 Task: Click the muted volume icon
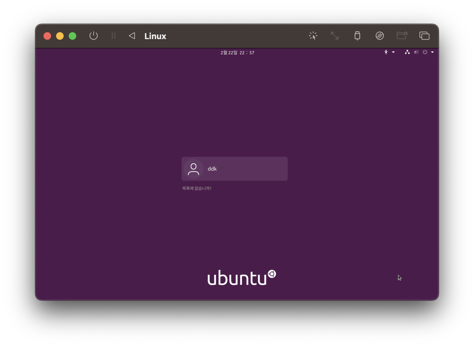click(416, 52)
